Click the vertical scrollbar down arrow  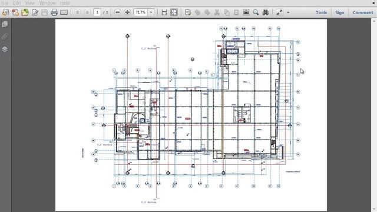[374, 210]
